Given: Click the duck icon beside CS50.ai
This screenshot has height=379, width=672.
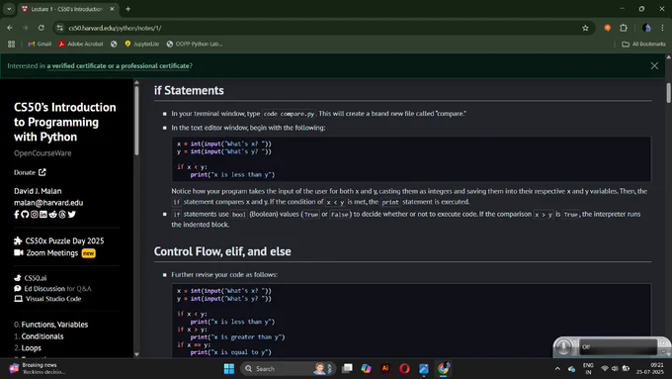Looking at the screenshot, I should (x=18, y=278).
